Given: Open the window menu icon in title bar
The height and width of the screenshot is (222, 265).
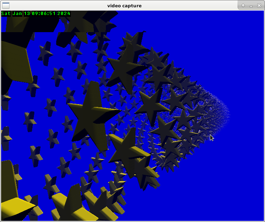Looking at the screenshot, I should [x=6, y=5].
